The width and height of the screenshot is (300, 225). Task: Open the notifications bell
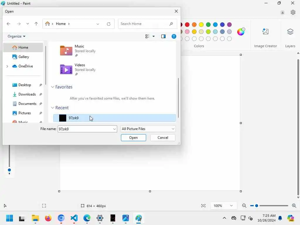(280, 218)
